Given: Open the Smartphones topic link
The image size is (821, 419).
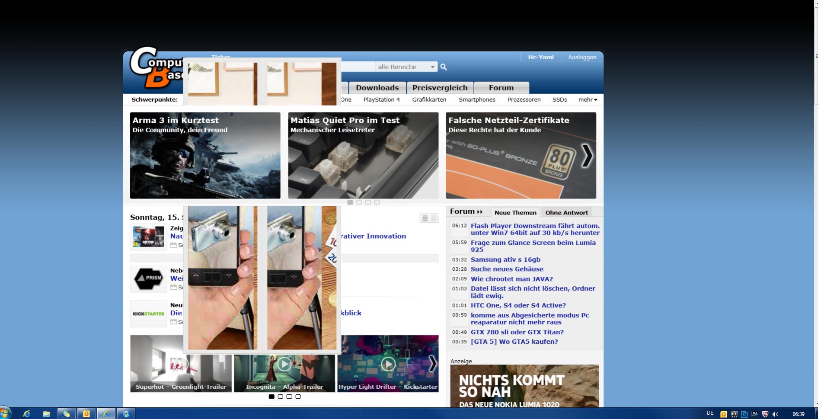Looking at the screenshot, I should [x=477, y=99].
